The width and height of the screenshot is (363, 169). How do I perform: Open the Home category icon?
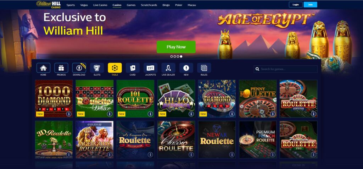click(x=43, y=68)
